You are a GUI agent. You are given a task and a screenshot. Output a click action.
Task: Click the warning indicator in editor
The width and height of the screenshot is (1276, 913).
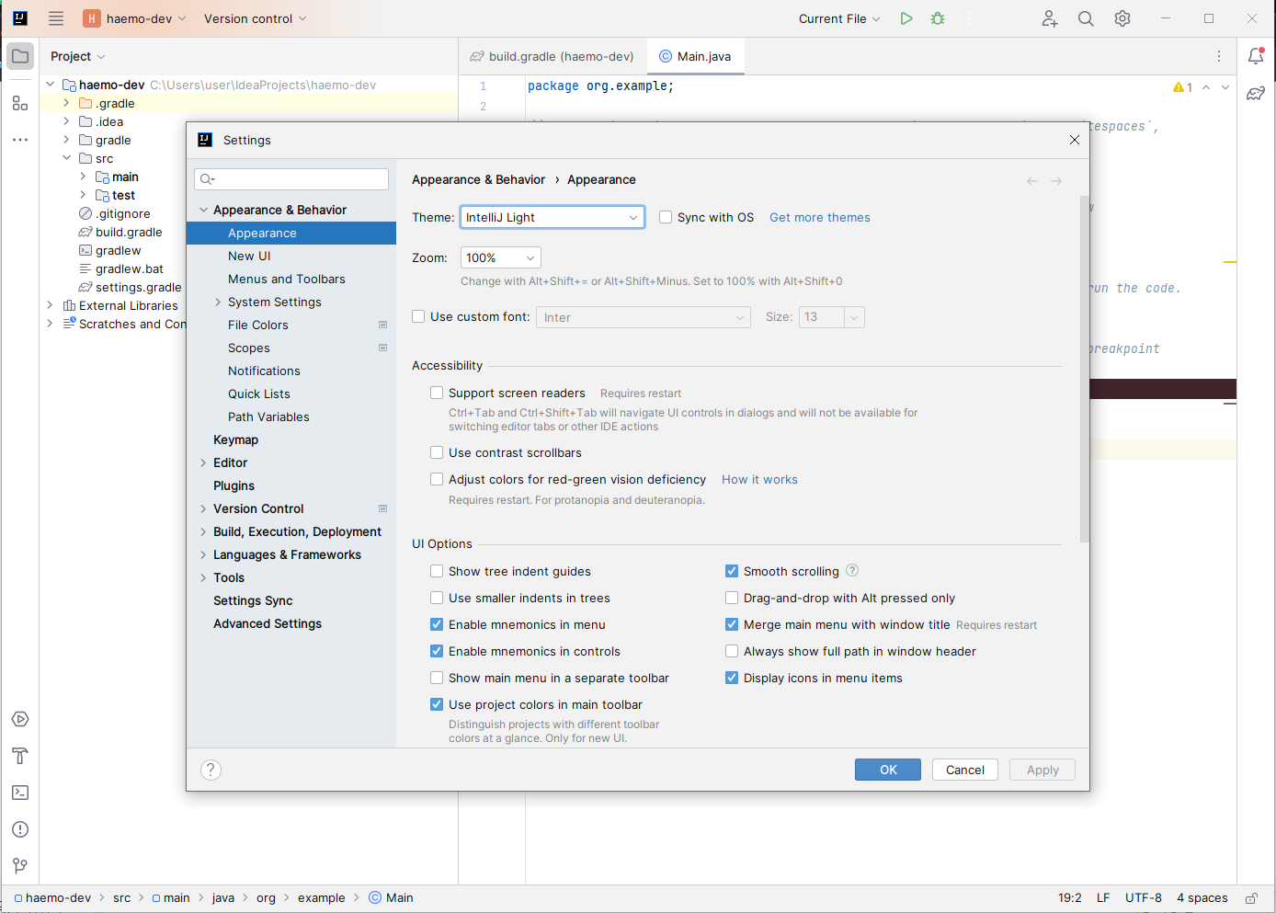(x=1182, y=87)
